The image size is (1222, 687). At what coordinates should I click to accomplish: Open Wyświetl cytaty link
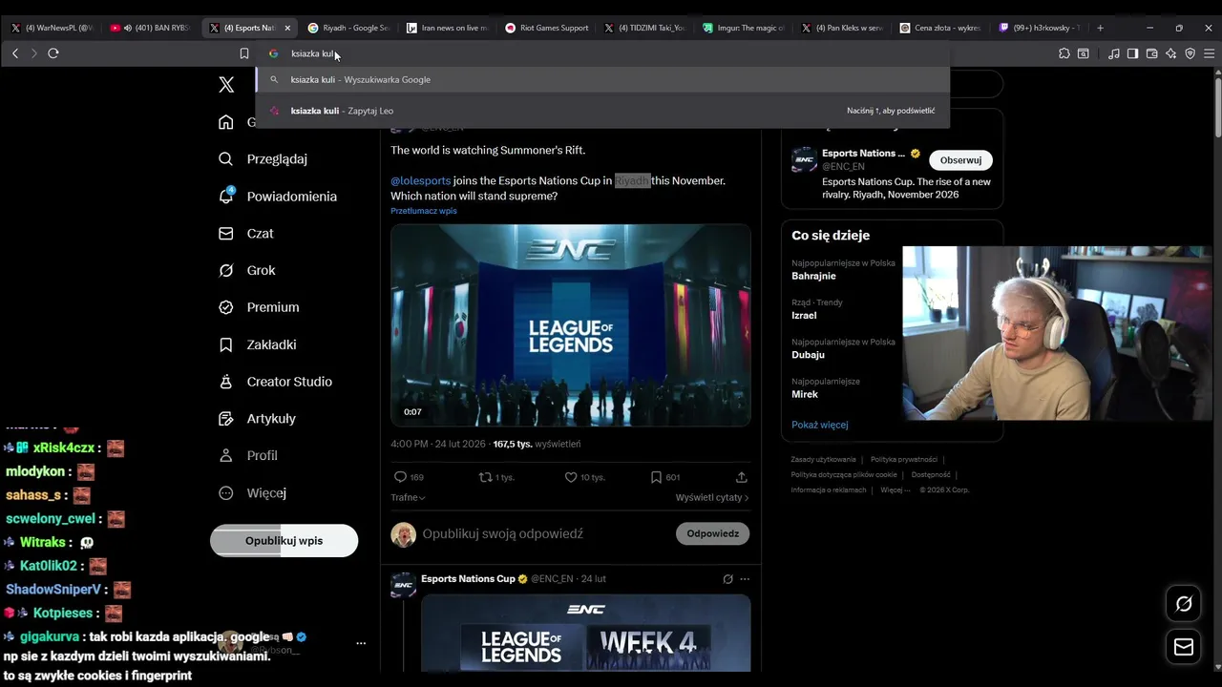[712, 498]
